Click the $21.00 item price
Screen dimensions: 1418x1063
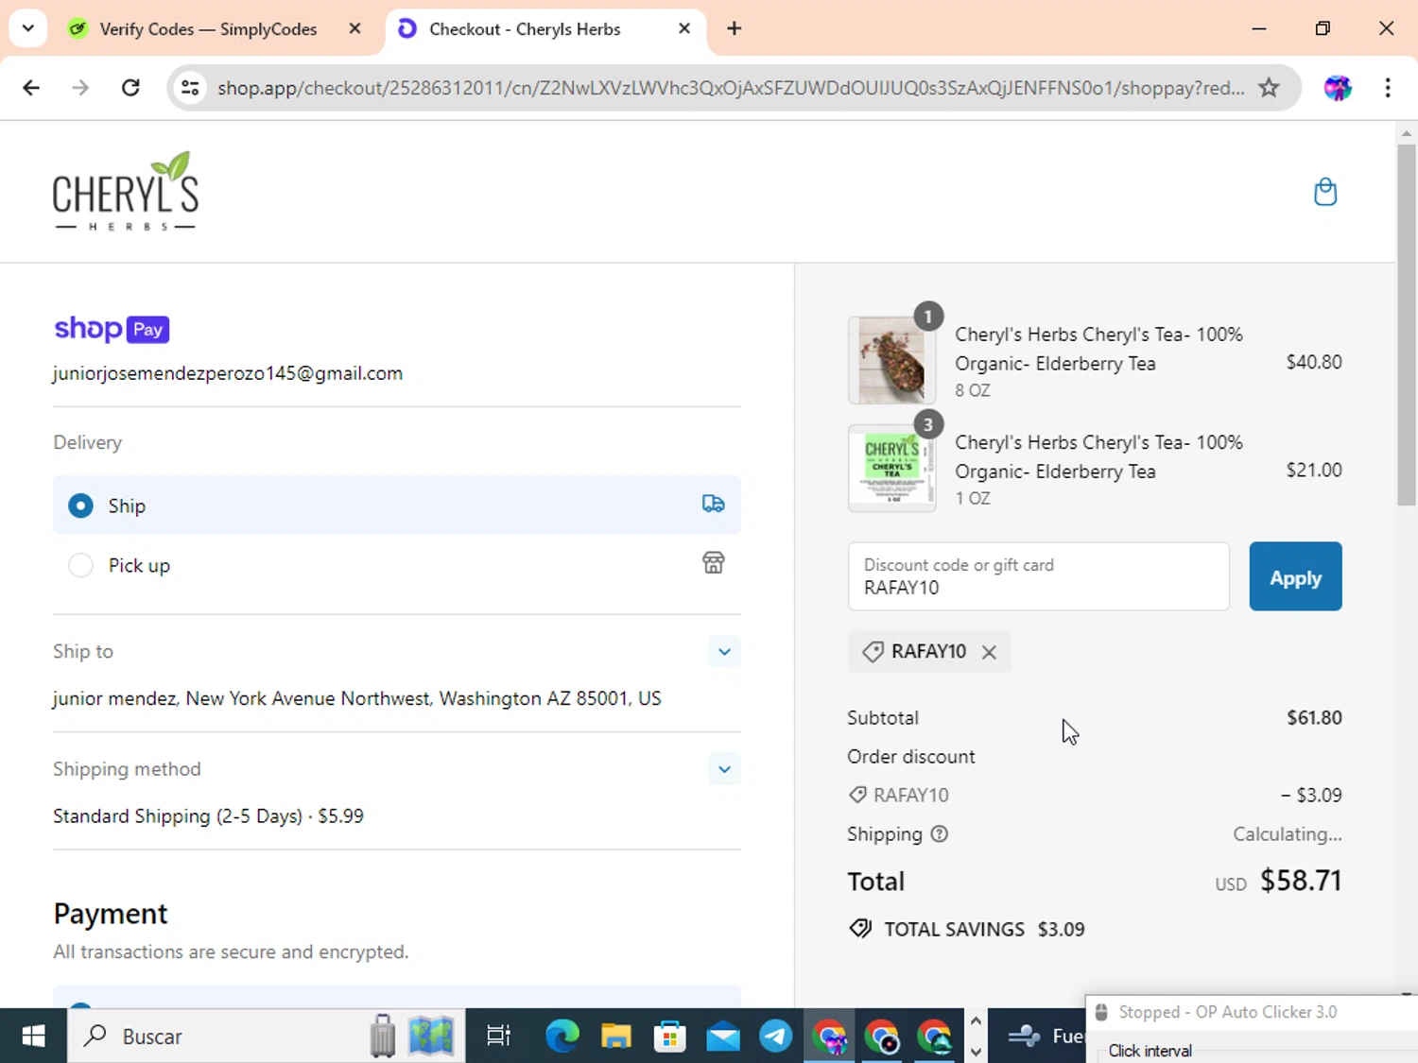[1314, 470]
